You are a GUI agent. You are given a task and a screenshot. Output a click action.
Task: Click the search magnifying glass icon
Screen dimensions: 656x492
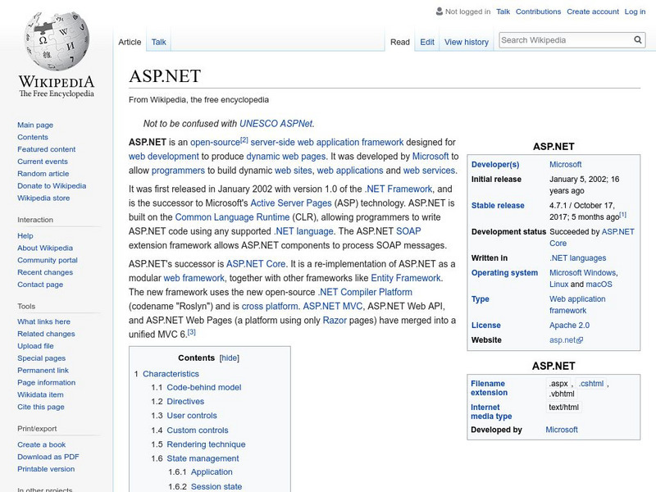click(639, 39)
